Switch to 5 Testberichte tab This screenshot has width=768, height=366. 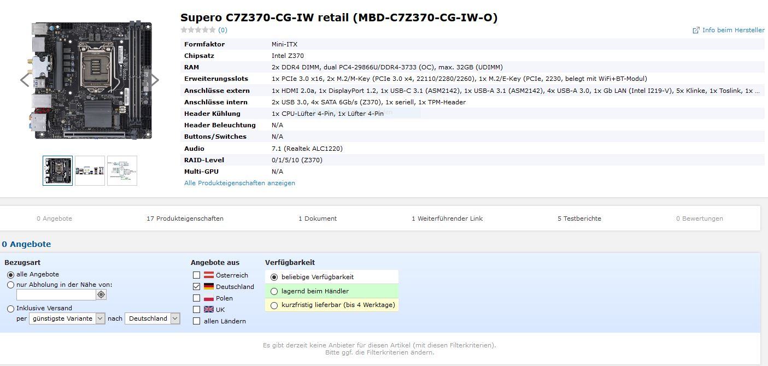pyautogui.click(x=579, y=219)
